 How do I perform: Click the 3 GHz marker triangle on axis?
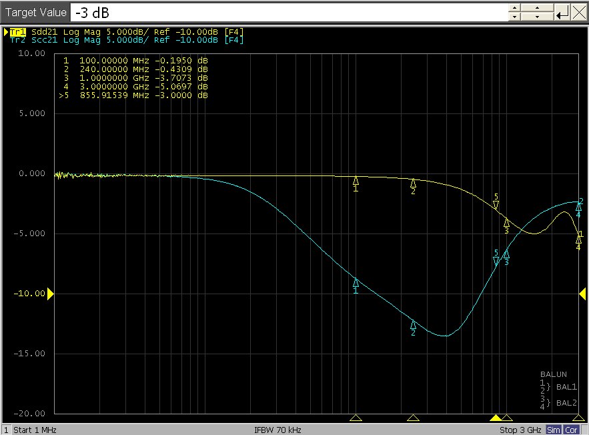578,418
